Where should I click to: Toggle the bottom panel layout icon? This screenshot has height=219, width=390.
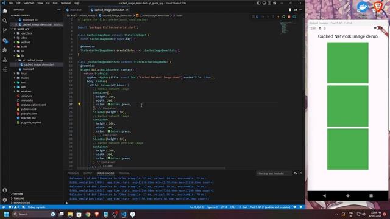pos(264,3)
